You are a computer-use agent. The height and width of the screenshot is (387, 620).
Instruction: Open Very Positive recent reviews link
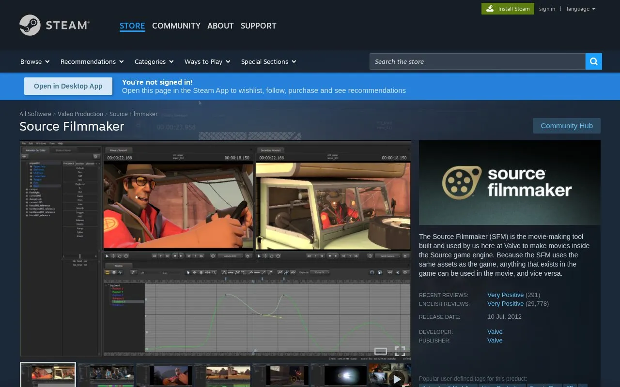pos(505,295)
